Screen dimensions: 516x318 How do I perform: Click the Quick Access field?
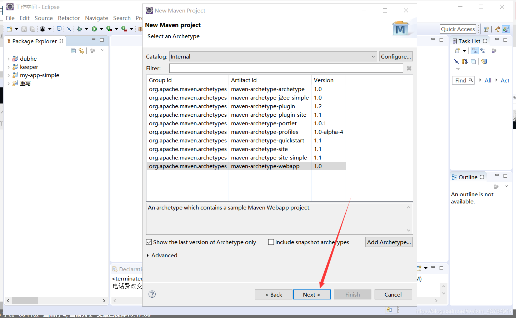458,29
